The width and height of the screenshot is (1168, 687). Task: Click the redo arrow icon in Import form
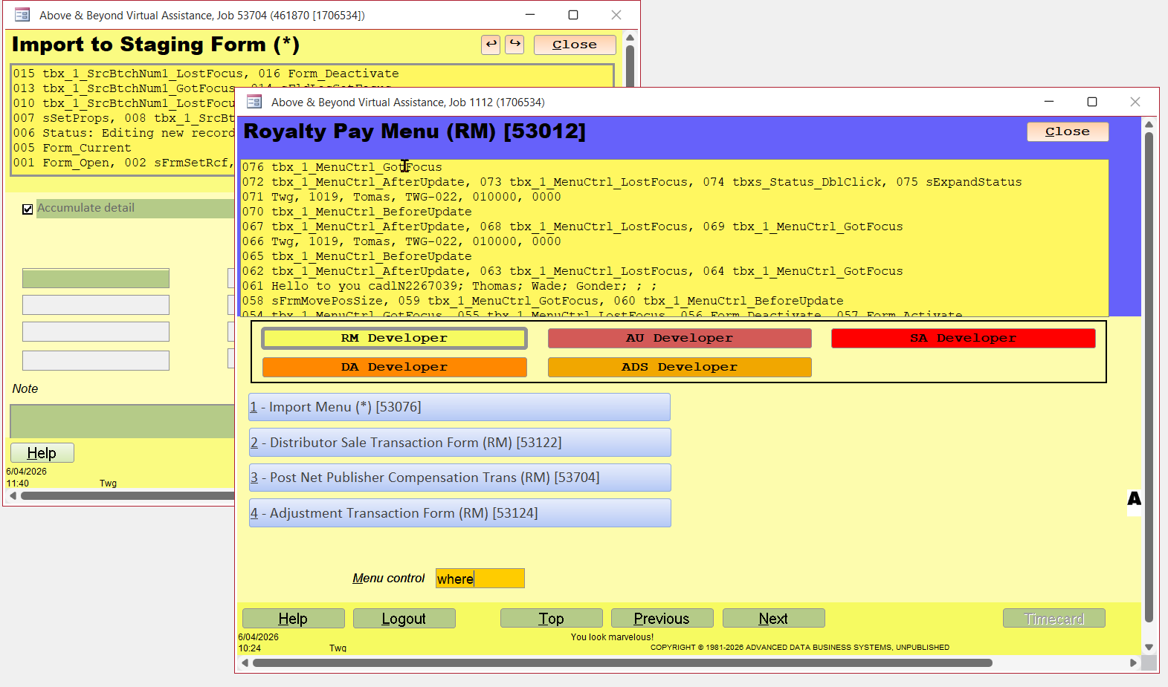(514, 45)
